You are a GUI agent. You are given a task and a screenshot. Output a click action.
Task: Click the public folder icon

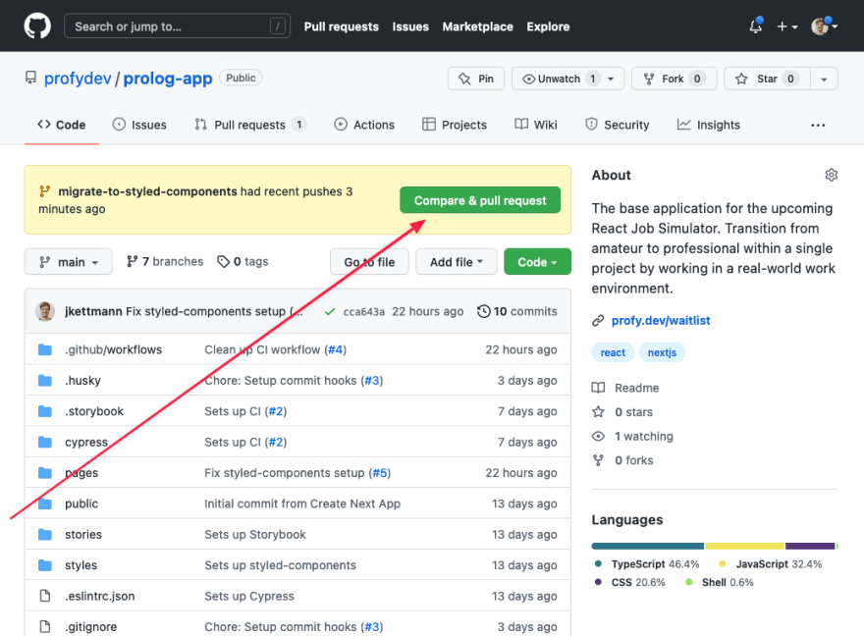[45, 503]
